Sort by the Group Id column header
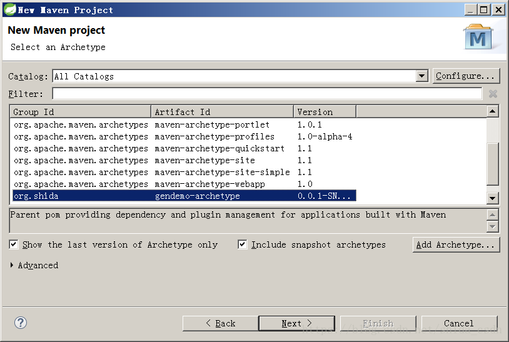Screen dimensions: 509x342 [81, 112]
